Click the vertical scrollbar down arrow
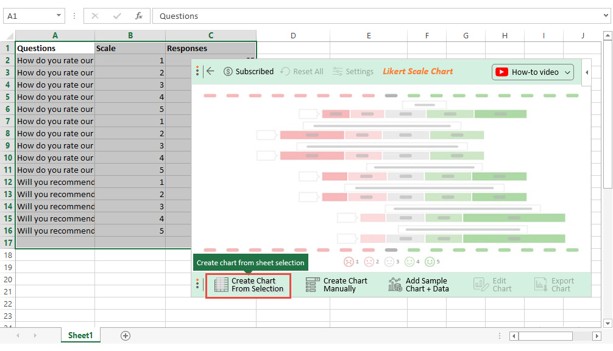This screenshot has width=613, height=351. 608,323
